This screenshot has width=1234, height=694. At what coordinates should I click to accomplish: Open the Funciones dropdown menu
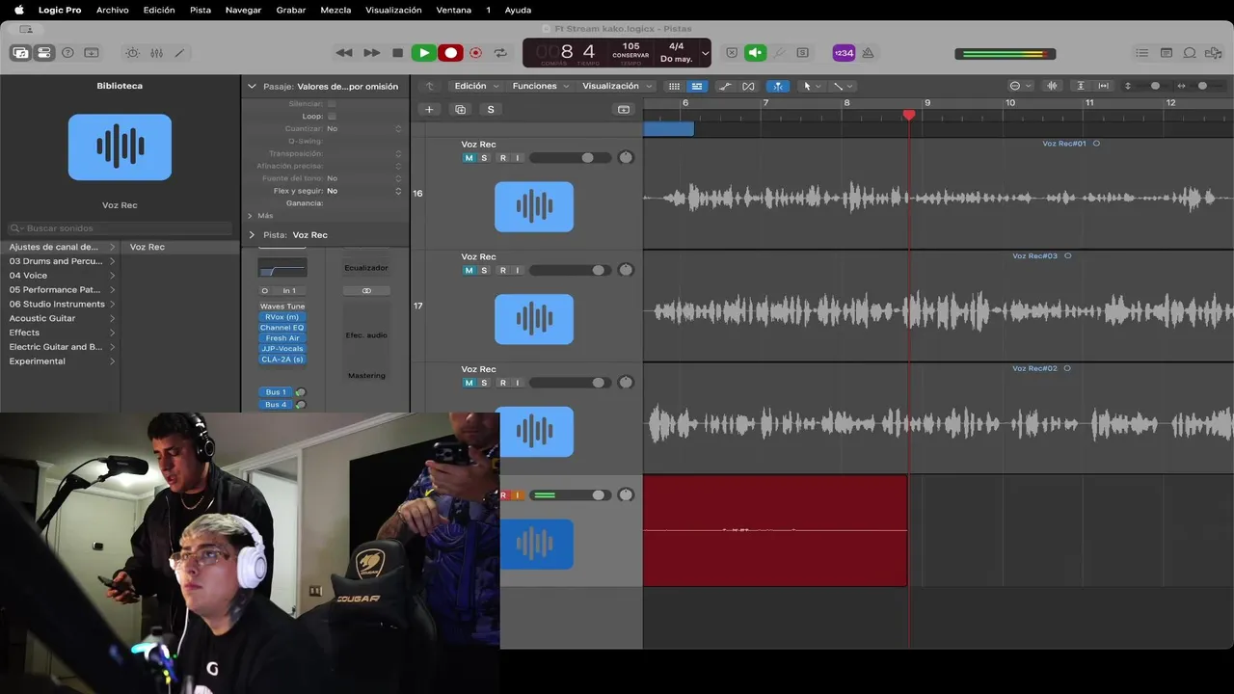pyautogui.click(x=540, y=86)
